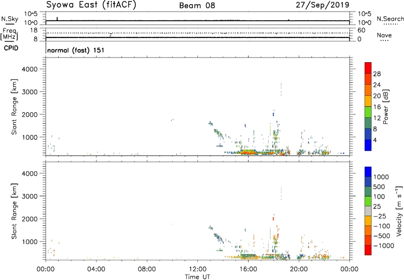The height and width of the screenshot is (280, 404).
Task: Click the '60' Nave axis tick
Action: [361, 30]
